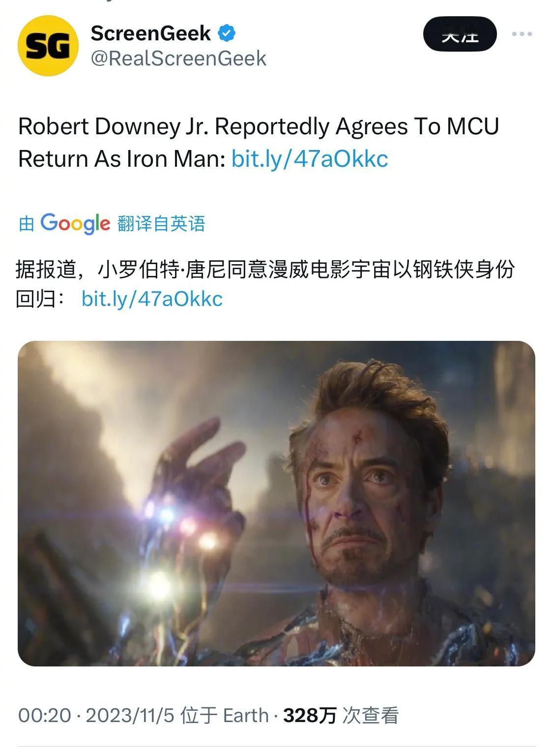Viewport: 553px width, 754px height.
Task: Open bit.ly/47aOkkc link in English tweet
Action: pyautogui.click(x=310, y=158)
